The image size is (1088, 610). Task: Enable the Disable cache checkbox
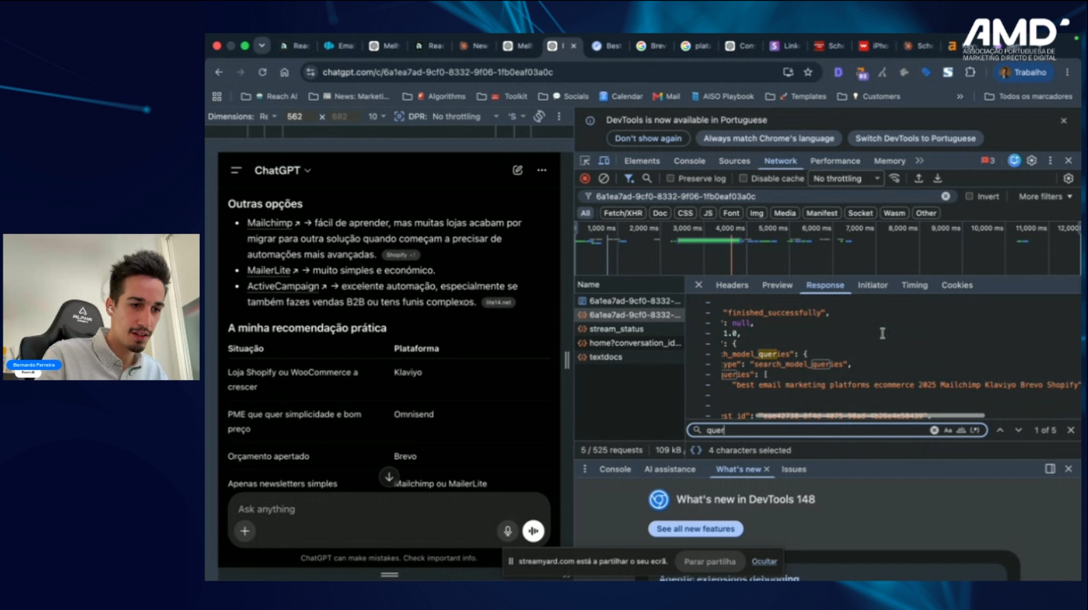[743, 178]
